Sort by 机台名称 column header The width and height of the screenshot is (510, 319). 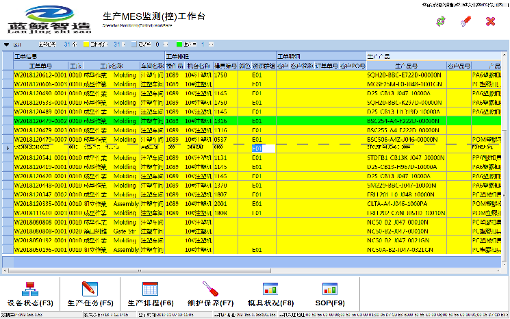tap(199, 66)
